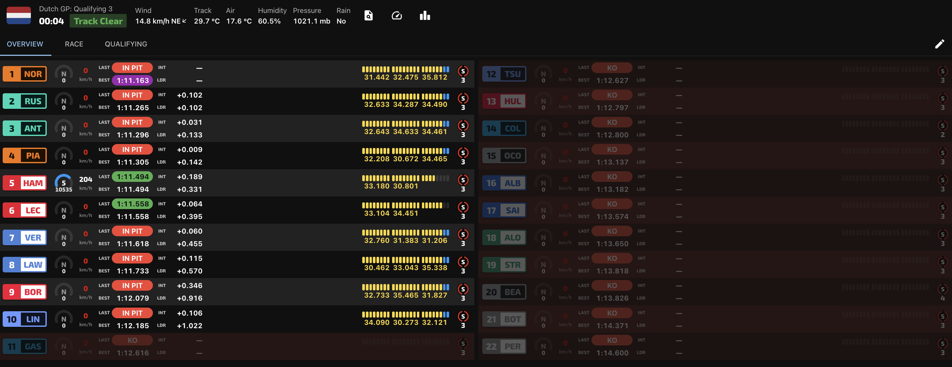Click the purple 1:11.163 best lap time
Screen dimensions: 952x367
pos(133,81)
